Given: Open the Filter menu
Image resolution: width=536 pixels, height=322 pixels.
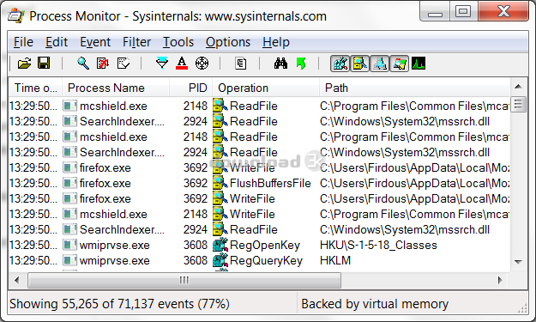Looking at the screenshot, I should 136,42.
